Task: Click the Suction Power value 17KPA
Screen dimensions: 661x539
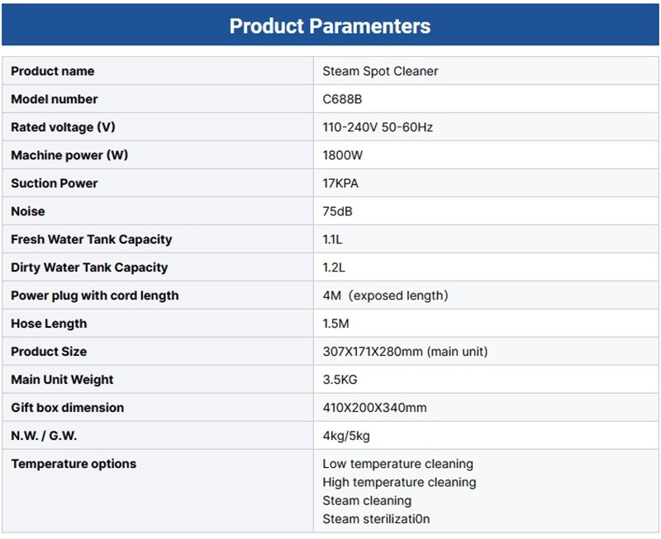Action: tap(340, 183)
